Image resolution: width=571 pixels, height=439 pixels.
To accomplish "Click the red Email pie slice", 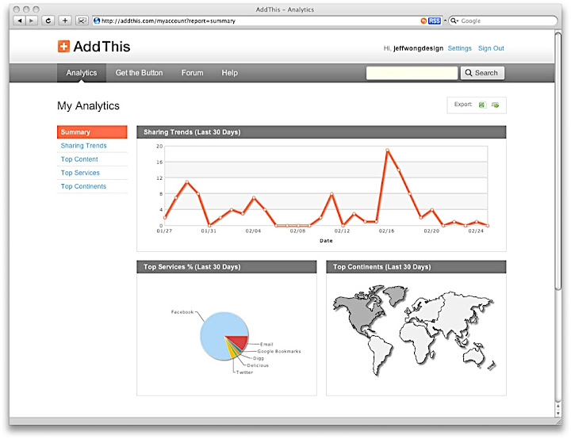I will pos(239,342).
